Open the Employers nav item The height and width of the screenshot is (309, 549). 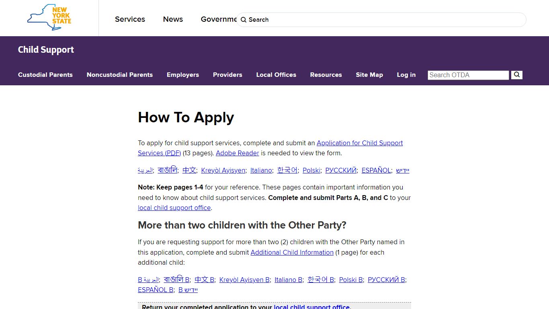pos(183,75)
